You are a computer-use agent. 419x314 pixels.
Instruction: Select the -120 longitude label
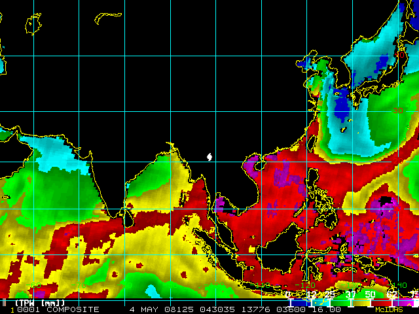point(305,285)
